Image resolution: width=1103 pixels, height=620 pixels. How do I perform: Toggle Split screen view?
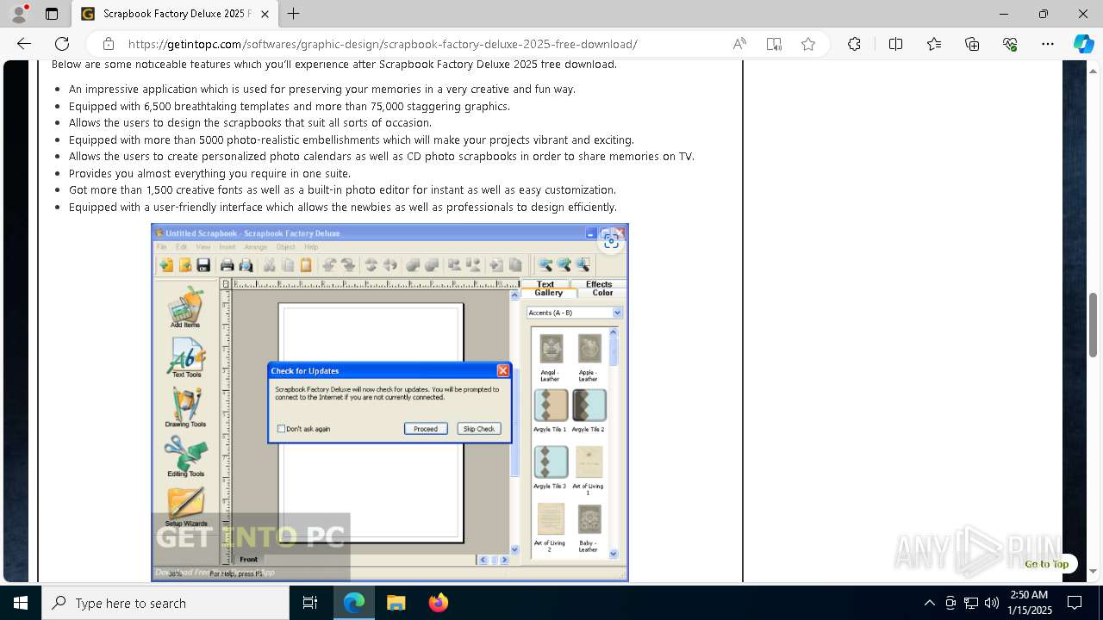[x=895, y=44]
